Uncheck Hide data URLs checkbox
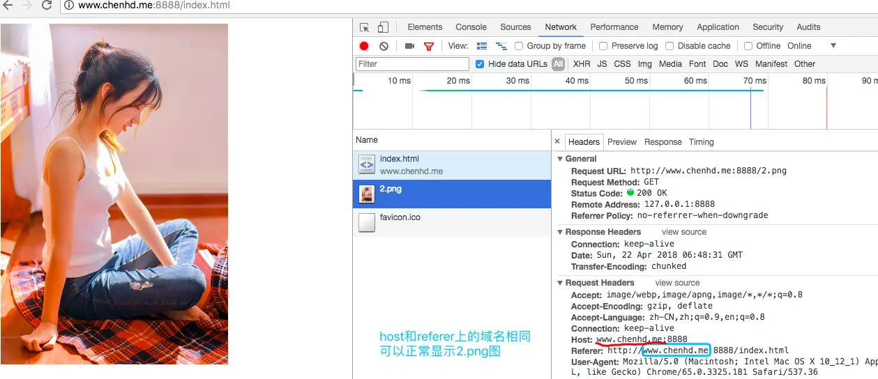 coord(480,64)
